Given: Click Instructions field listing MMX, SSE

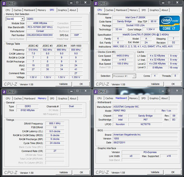Looking at the screenshot, I should click(146, 47).
